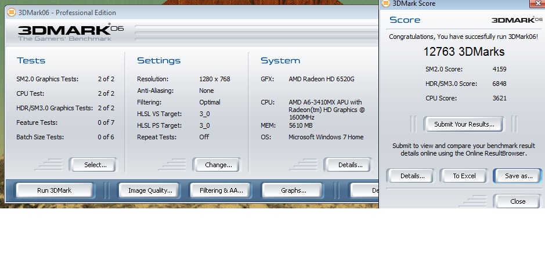Click the Anti-Aliasing value None
Viewport: 545px width, 267px height.
coord(207,91)
